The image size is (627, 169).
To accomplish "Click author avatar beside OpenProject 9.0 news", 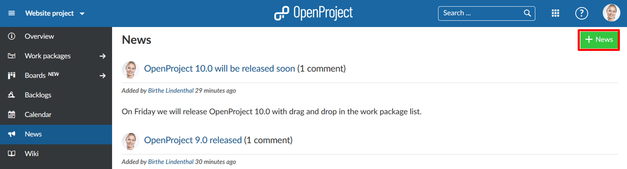I will click(x=130, y=141).
